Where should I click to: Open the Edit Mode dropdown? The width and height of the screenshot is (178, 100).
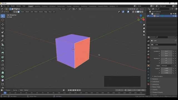[7, 12]
